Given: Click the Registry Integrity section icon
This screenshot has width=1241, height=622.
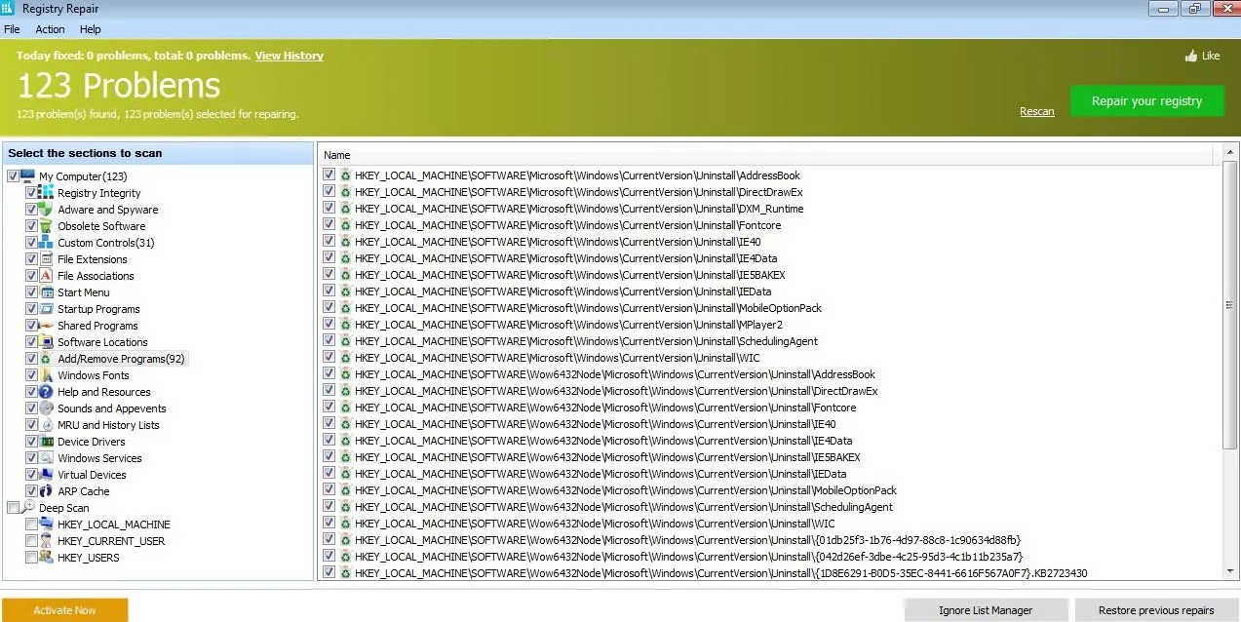Looking at the screenshot, I should (x=45, y=192).
